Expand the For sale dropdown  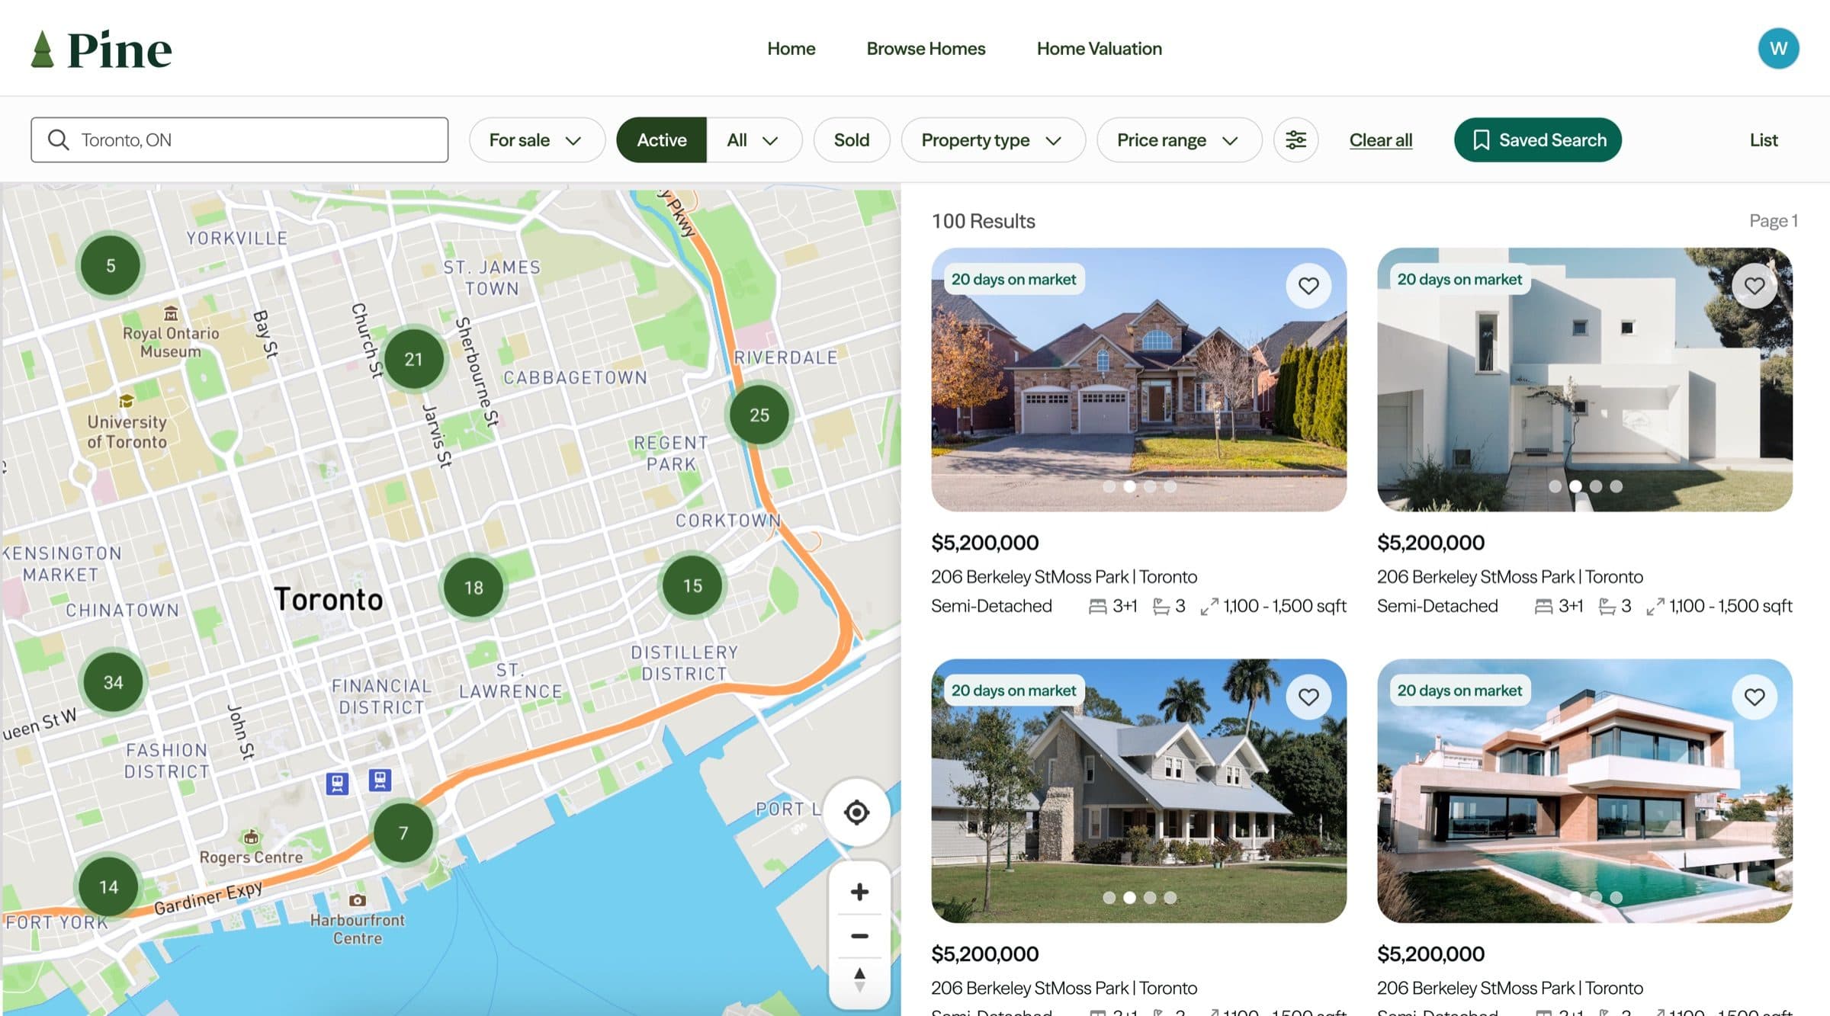[536, 140]
